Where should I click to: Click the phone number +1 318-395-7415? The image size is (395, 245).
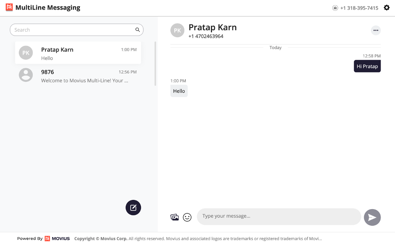pos(359,8)
